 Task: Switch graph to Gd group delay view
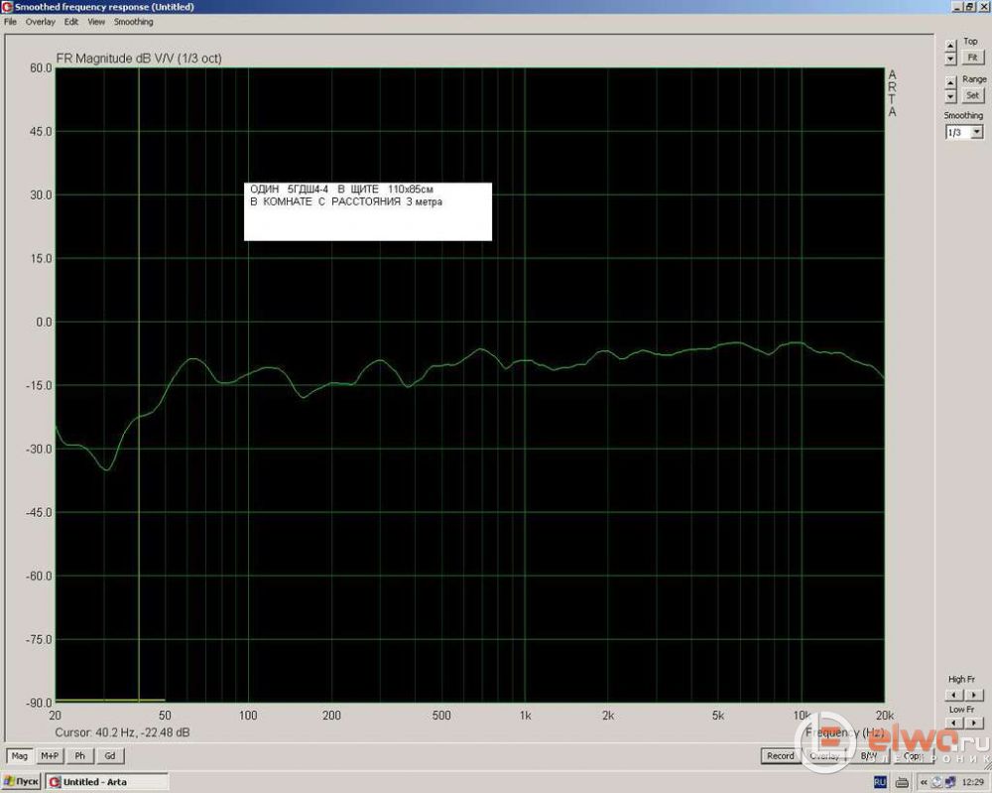click(110, 755)
